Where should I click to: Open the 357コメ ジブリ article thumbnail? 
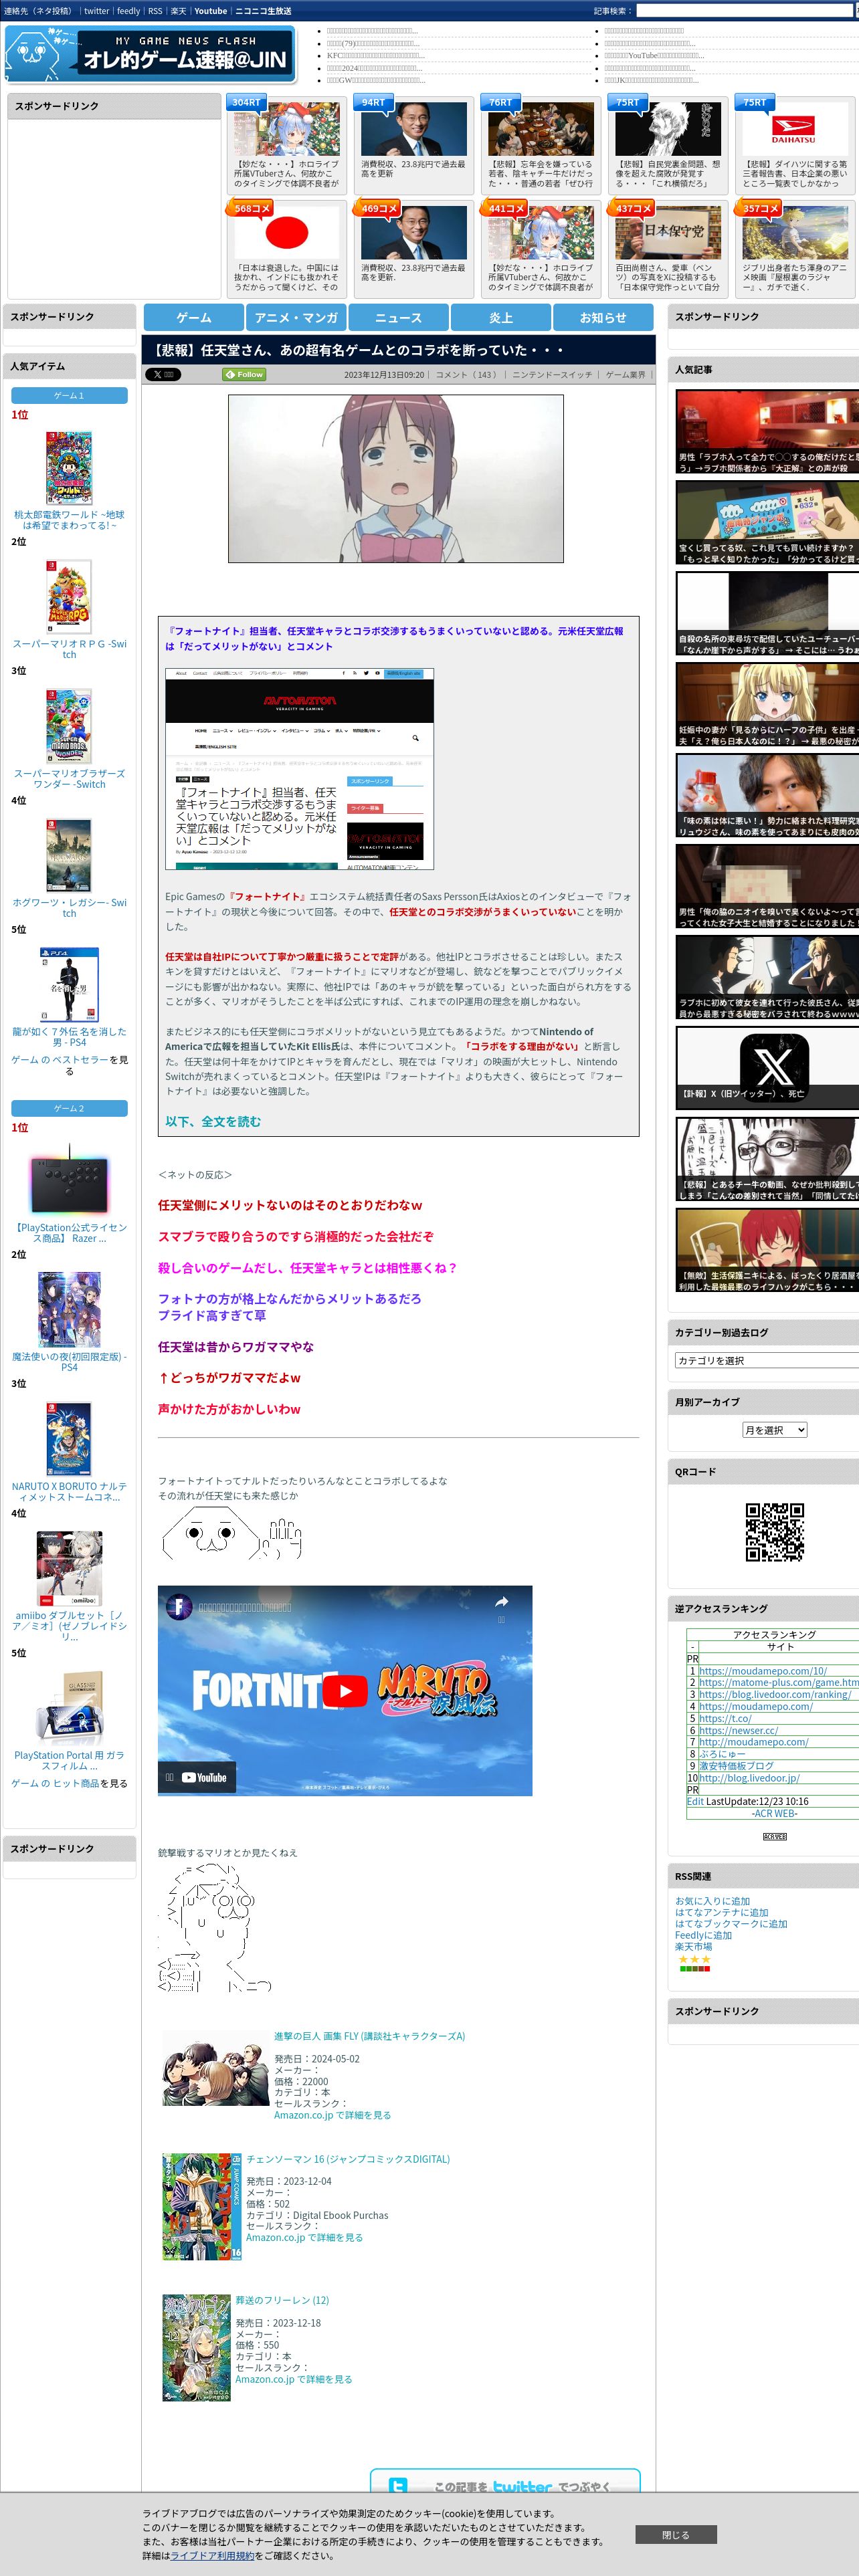pos(794,233)
